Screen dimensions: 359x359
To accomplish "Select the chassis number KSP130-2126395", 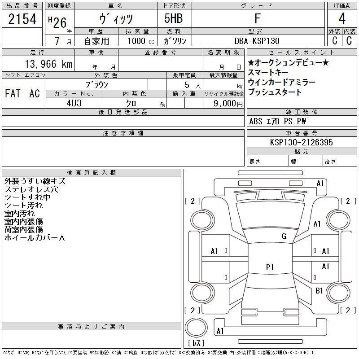I will click(x=301, y=142).
